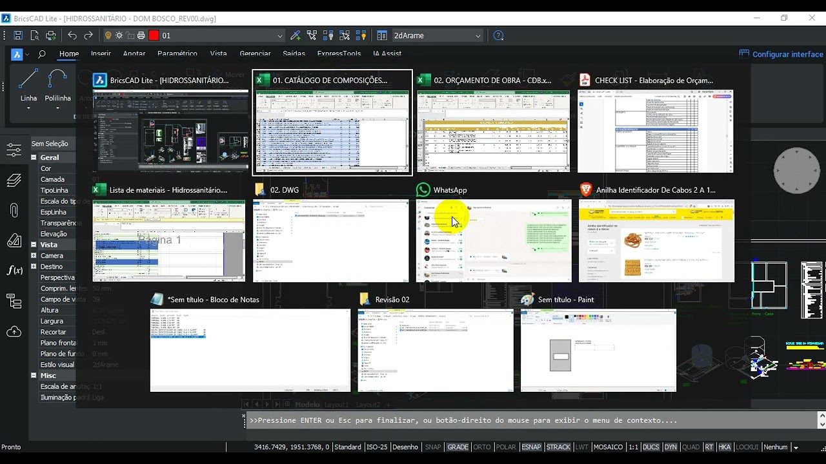Toggle LWT lineweight display in status bar

[582, 447]
